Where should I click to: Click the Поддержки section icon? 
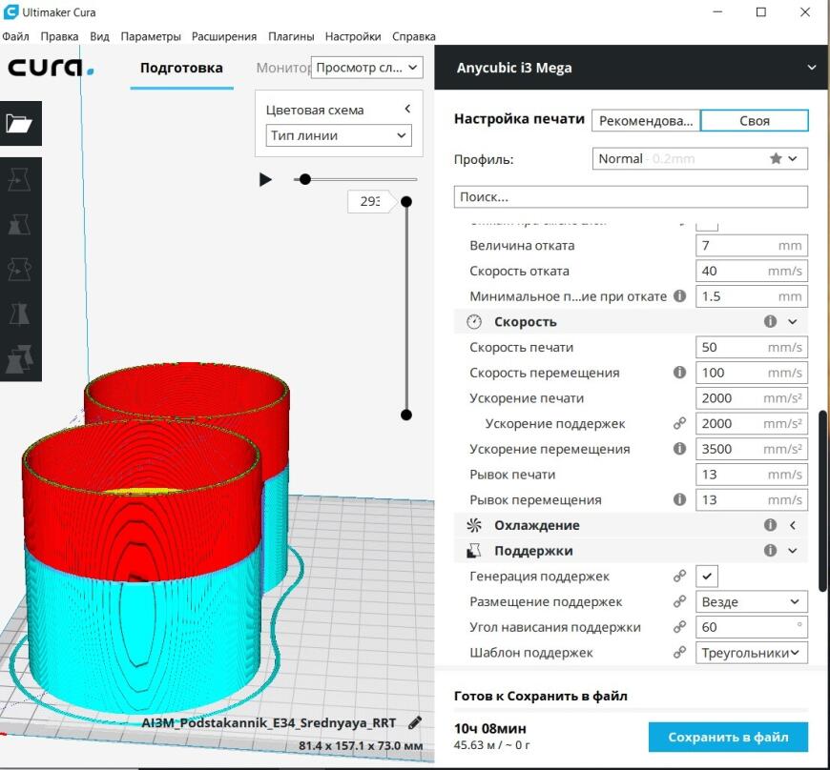[474, 551]
